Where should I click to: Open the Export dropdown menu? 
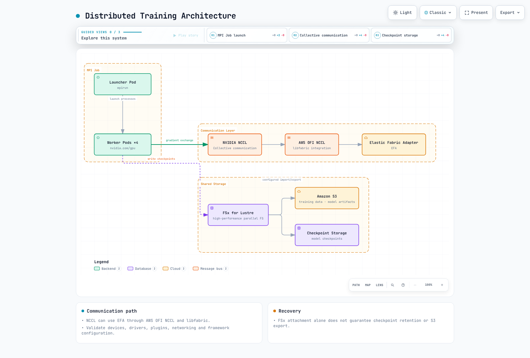pos(510,13)
